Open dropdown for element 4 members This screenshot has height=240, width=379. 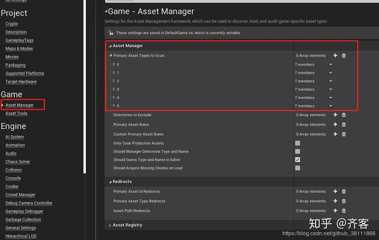(331, 98)
